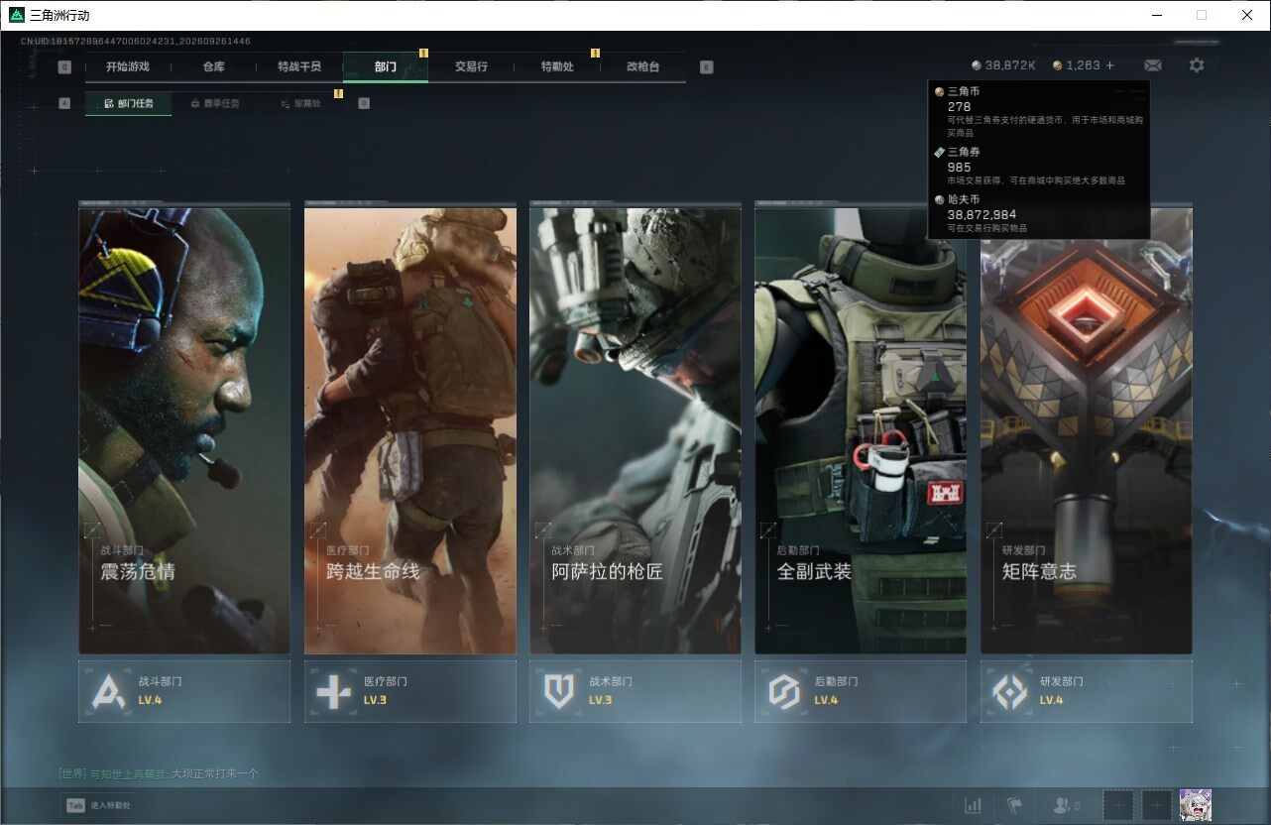The height and width of the screenshot is (825, 1271).
Task: Open the player avatar in bottom bar
Action: coord(1196,805)
